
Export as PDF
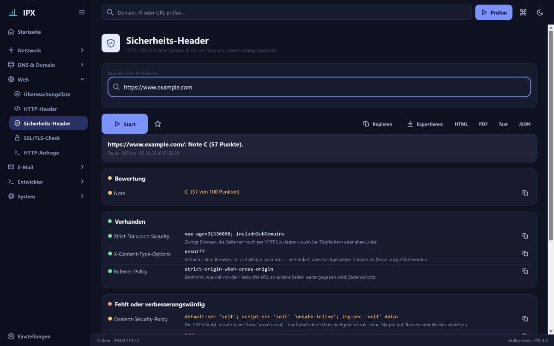pos(483,124)
